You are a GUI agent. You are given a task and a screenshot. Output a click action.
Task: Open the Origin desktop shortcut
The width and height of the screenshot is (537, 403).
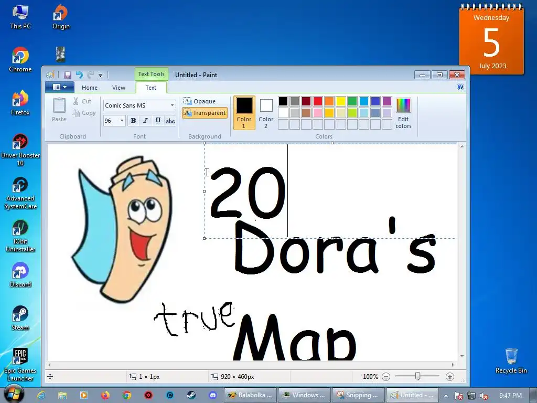(61, 17)
